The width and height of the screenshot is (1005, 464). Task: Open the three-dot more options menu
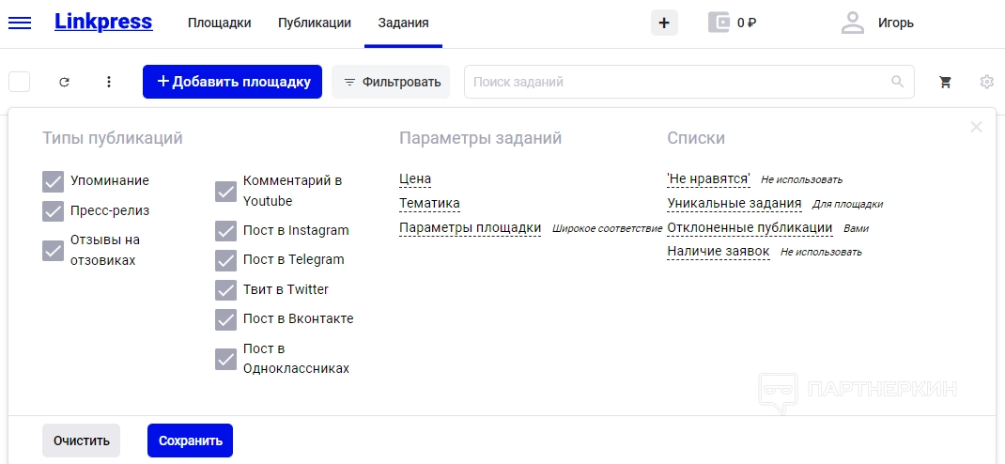[109, 82]
